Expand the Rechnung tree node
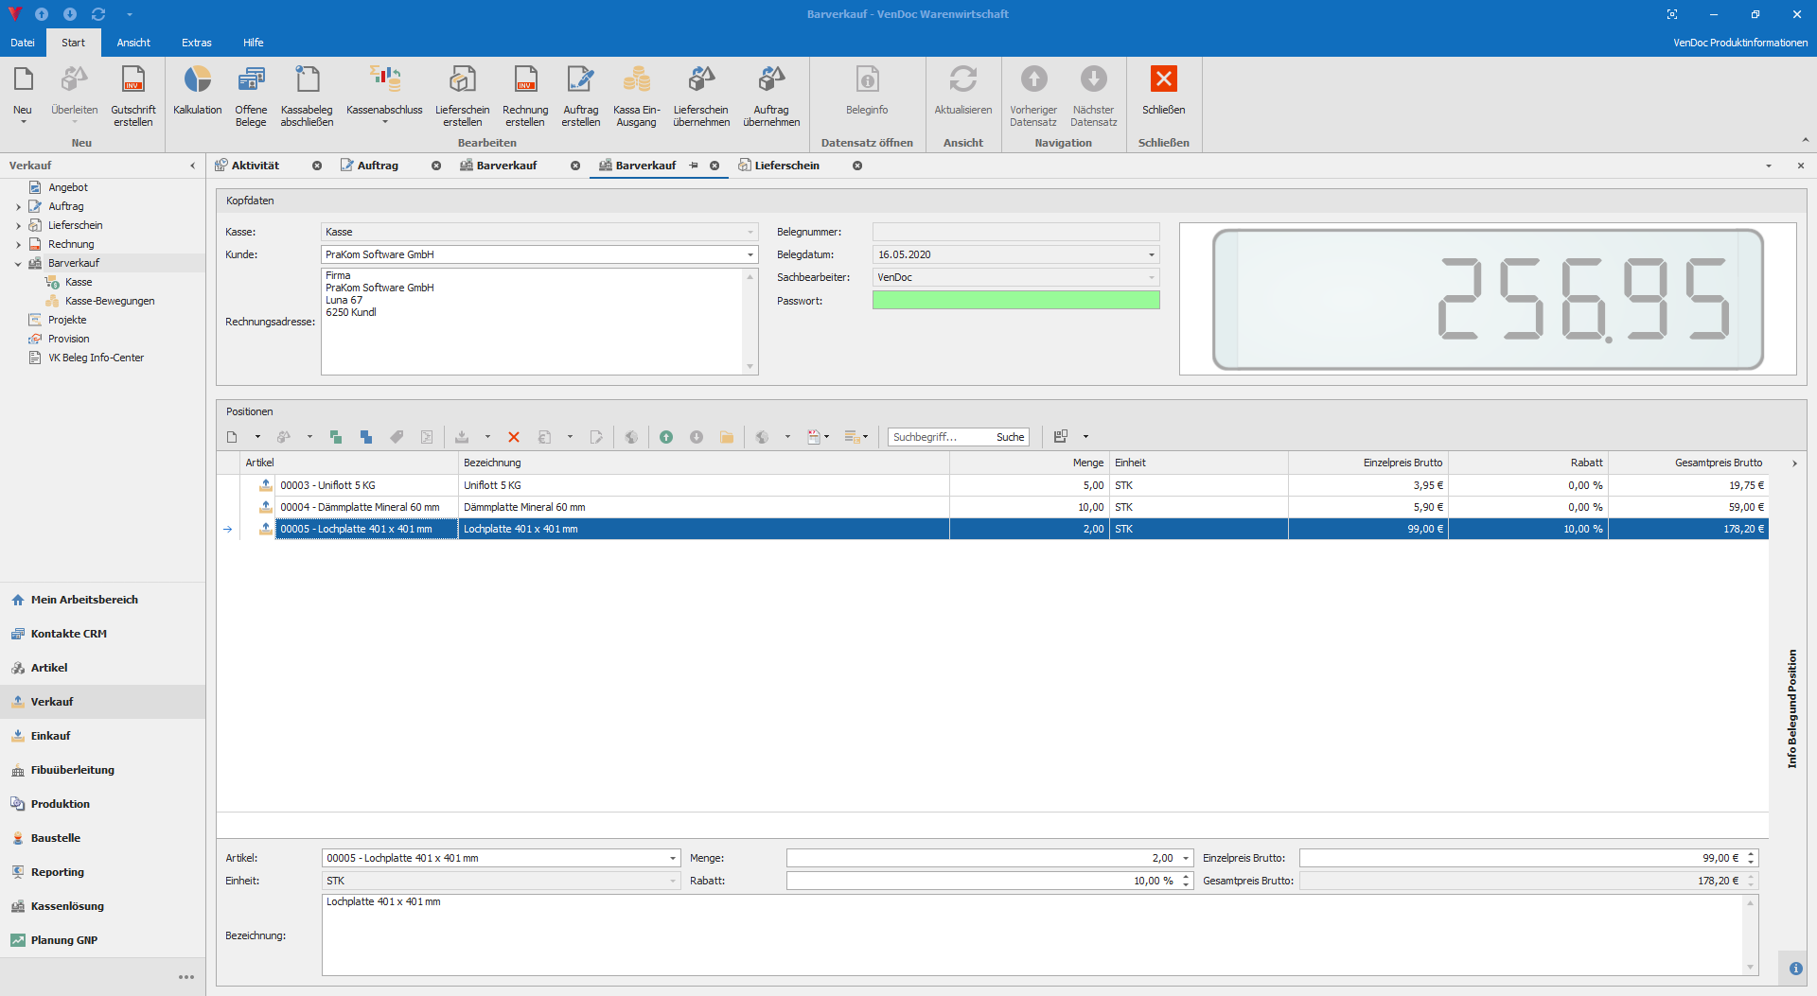1817x996 pixels. 18,244
